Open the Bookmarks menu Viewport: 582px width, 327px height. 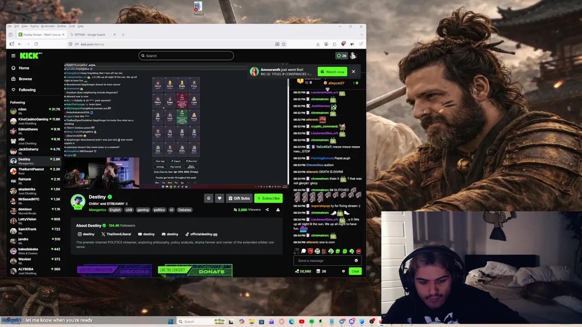tap(48, 26)
